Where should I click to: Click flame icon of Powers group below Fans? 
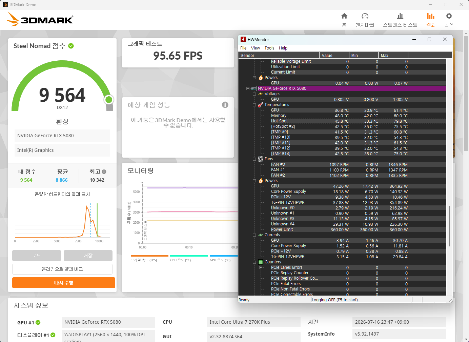click(x=261, y=181)
